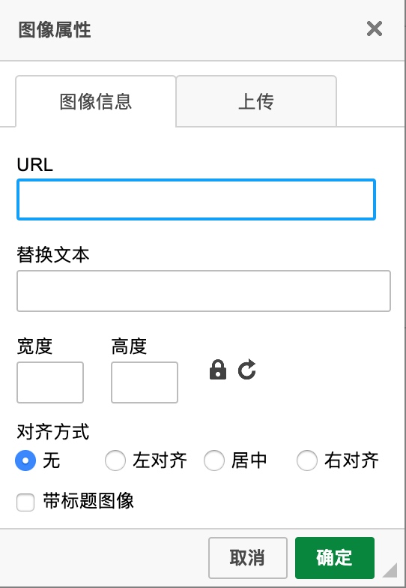Select the 左对齐 radio option

pyautogui.click(x=115, y=460)
